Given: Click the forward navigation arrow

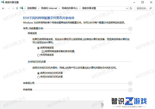Looking at the screenshot, I should pos(9,9).
